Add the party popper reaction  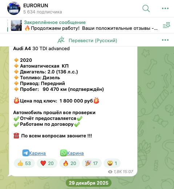point(92,163)
